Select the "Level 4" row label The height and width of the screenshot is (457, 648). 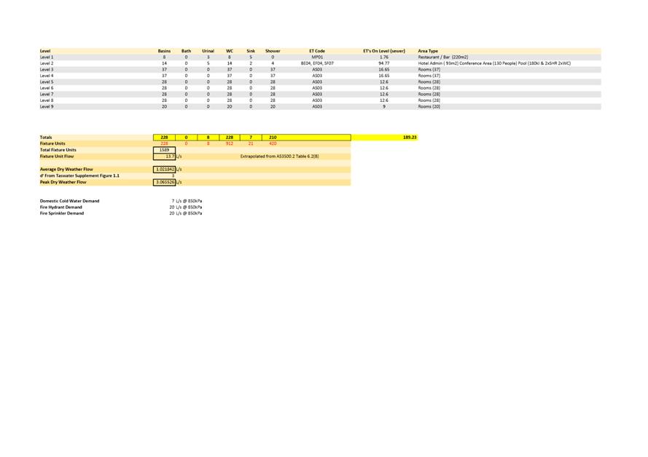pyautogui.click(x=47, y=76)
